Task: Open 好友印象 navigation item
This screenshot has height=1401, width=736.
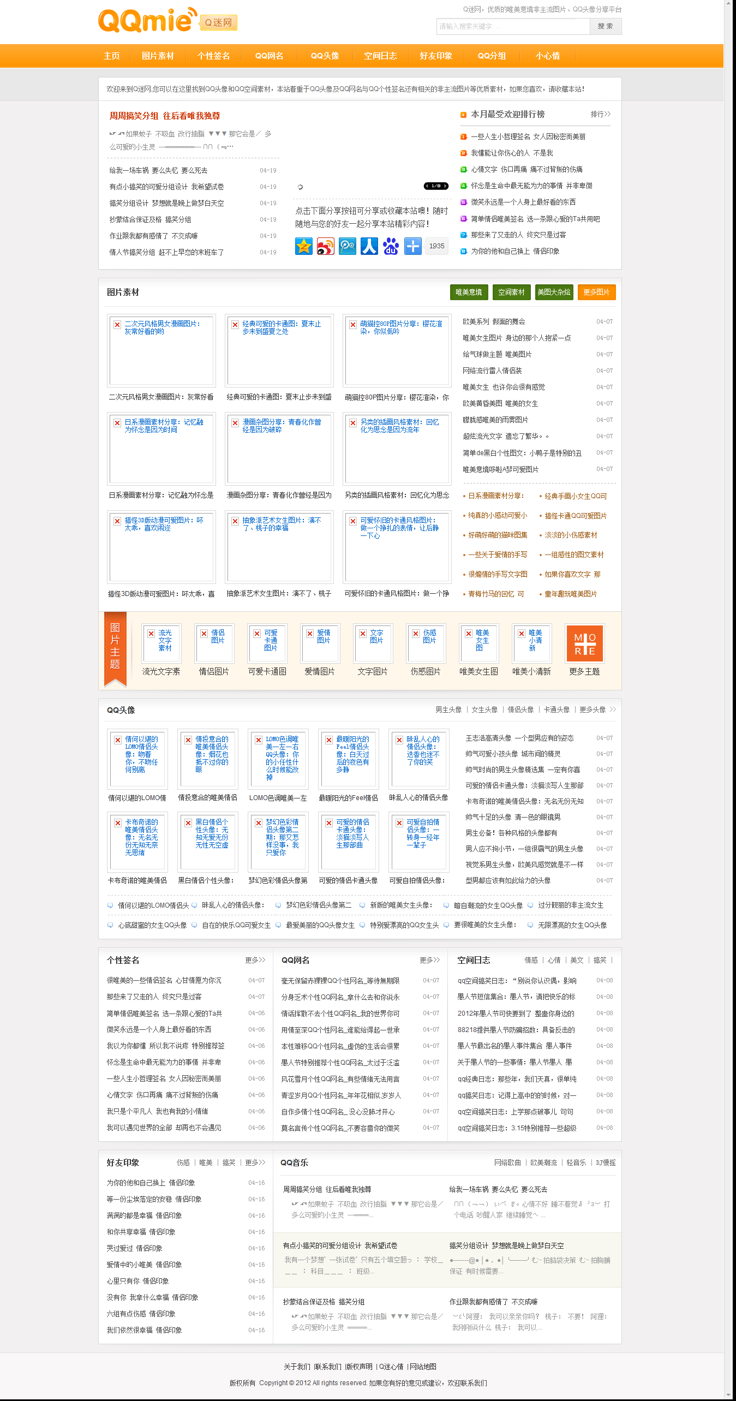Action: 436,56
